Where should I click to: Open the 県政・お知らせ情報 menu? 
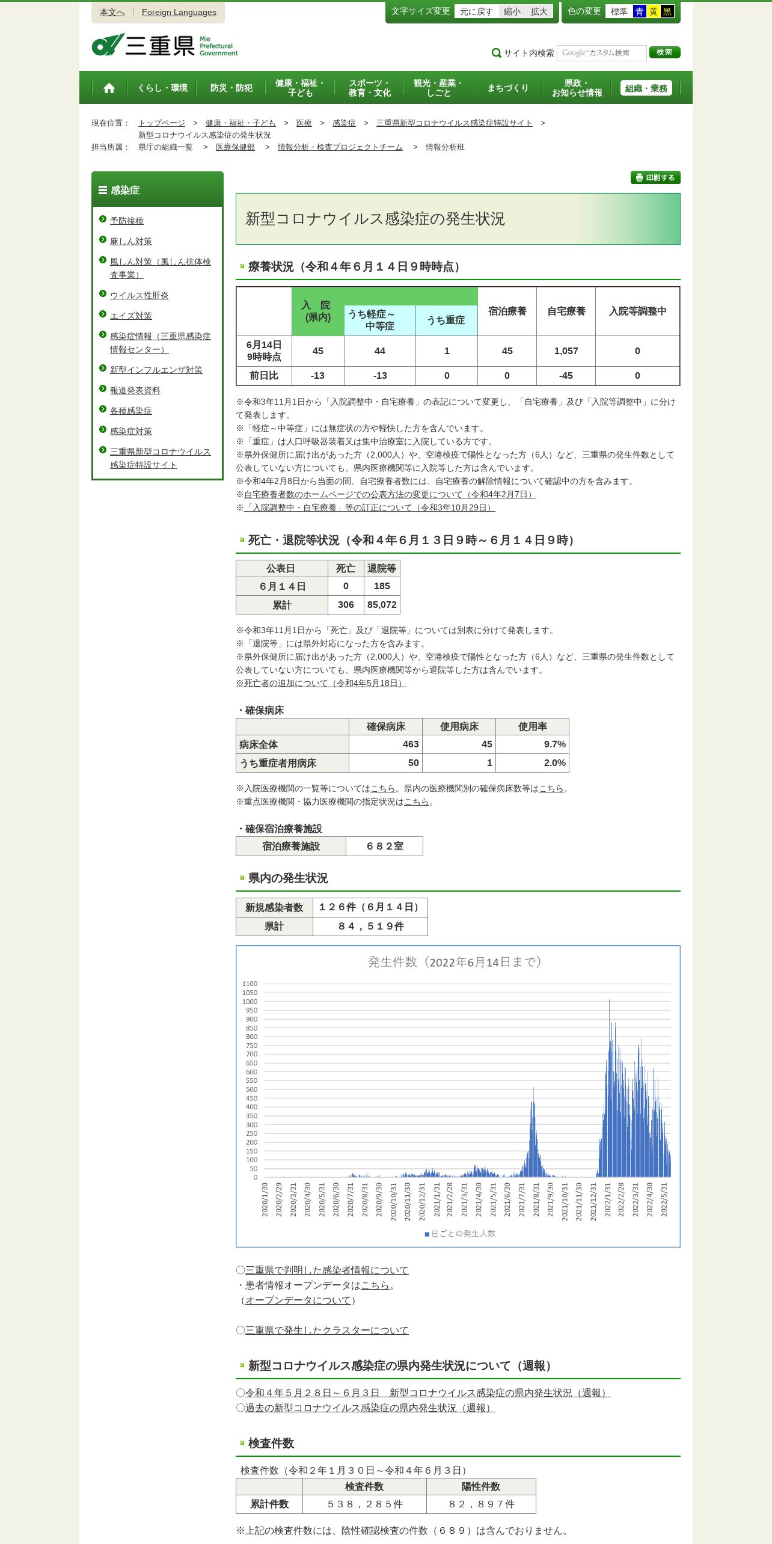577,88
